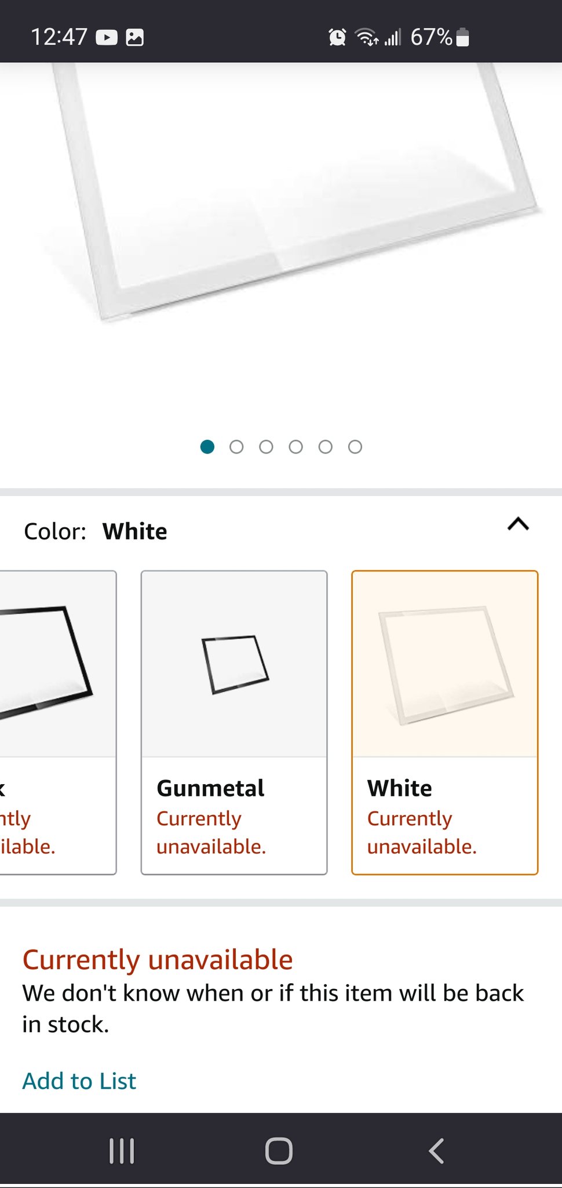The width and height of the screenshot is (562, 1188).
Task: Select the second image pagination dot
Action: (x=236, y=447)
